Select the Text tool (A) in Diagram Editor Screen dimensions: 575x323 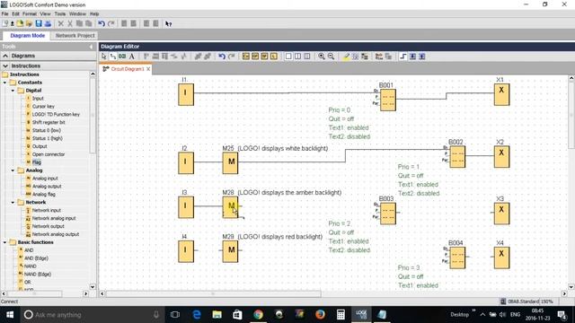click(x=132, y=57)
